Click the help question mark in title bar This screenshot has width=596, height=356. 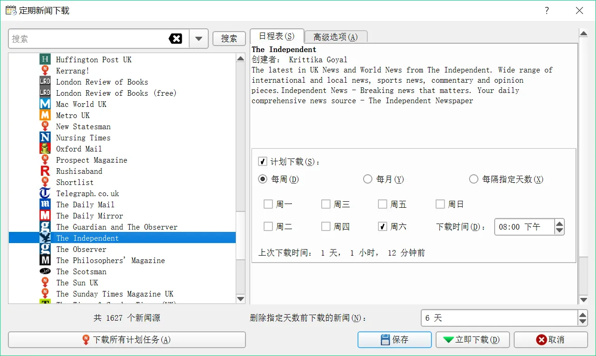pos(547,11)
